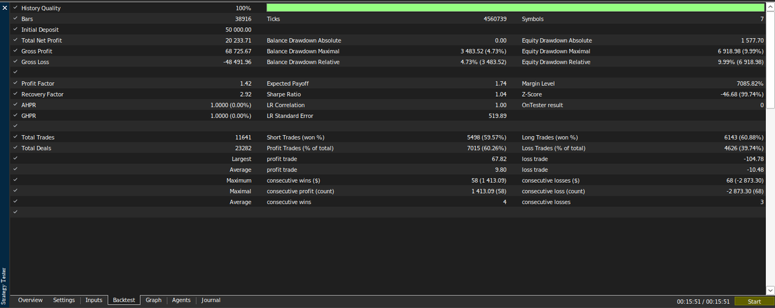Toggle the Total Net Profit row checkmark
Viewport: 775px width, 308px height.
coord(15,40)
